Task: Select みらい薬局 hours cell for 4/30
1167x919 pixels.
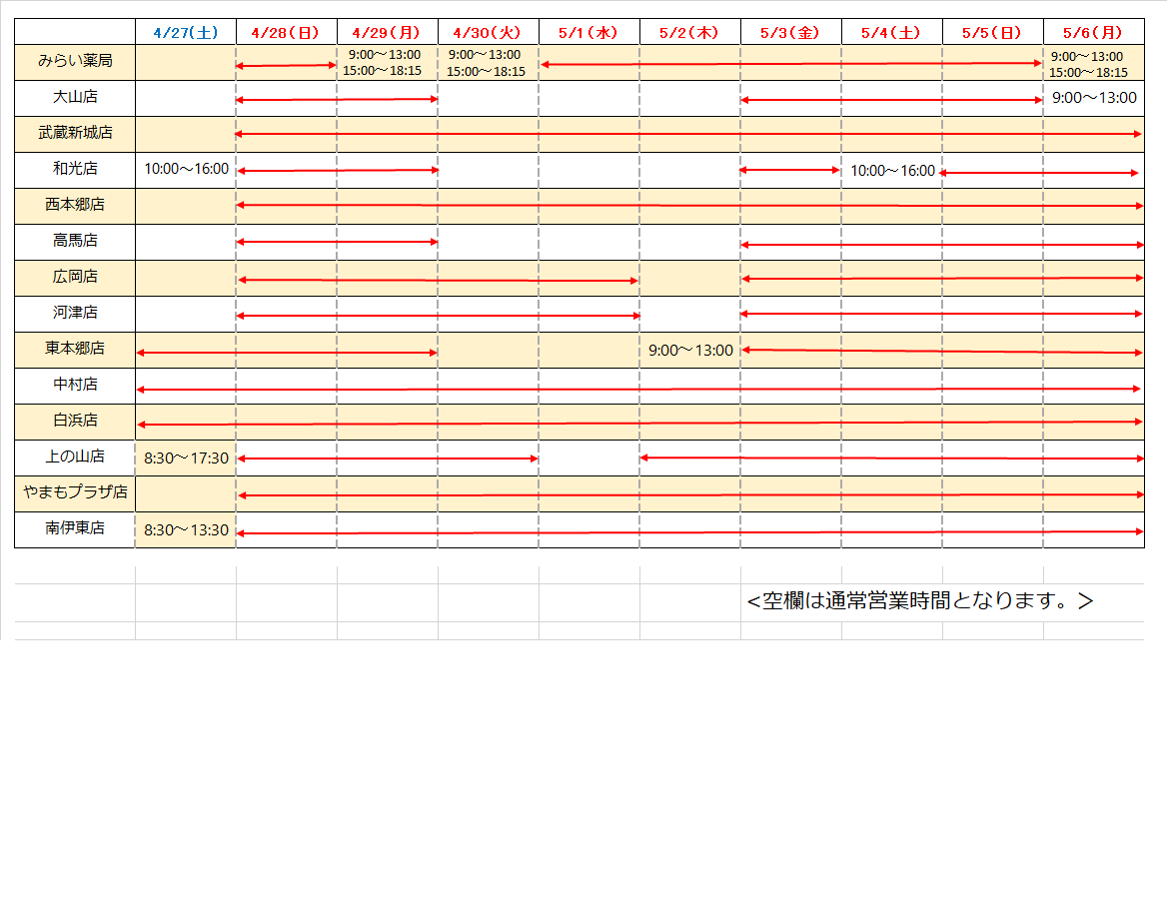Action: 489,63
